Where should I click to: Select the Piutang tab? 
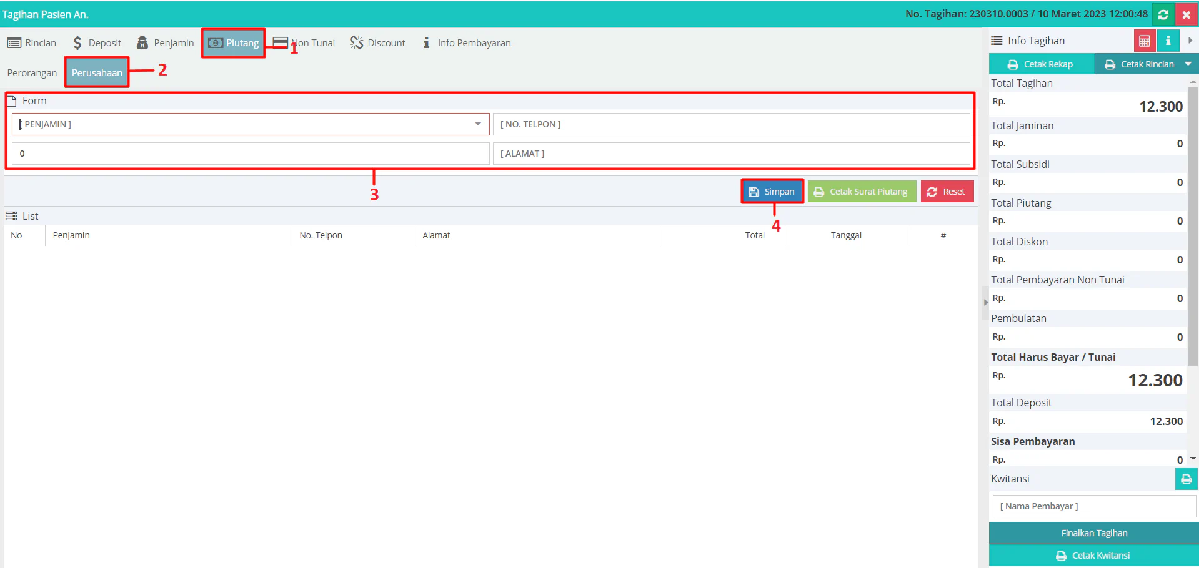(x=234, y=43)
